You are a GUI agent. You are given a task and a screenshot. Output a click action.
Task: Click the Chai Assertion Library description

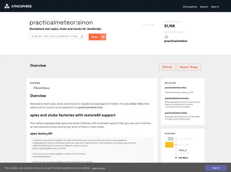point(179,92)
